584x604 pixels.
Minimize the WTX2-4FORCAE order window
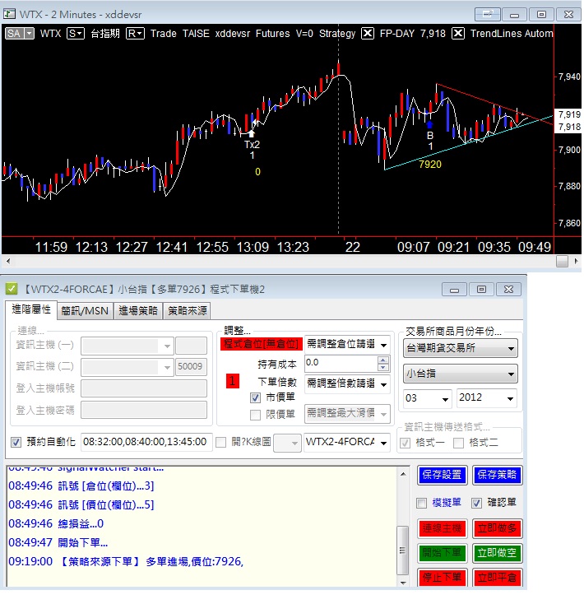tap(454, 290)
